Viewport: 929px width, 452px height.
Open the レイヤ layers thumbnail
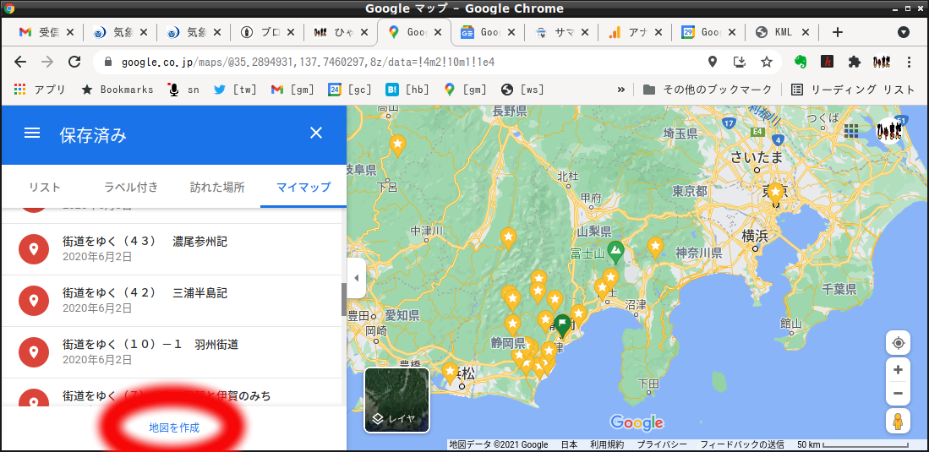(x=396, y=400)
